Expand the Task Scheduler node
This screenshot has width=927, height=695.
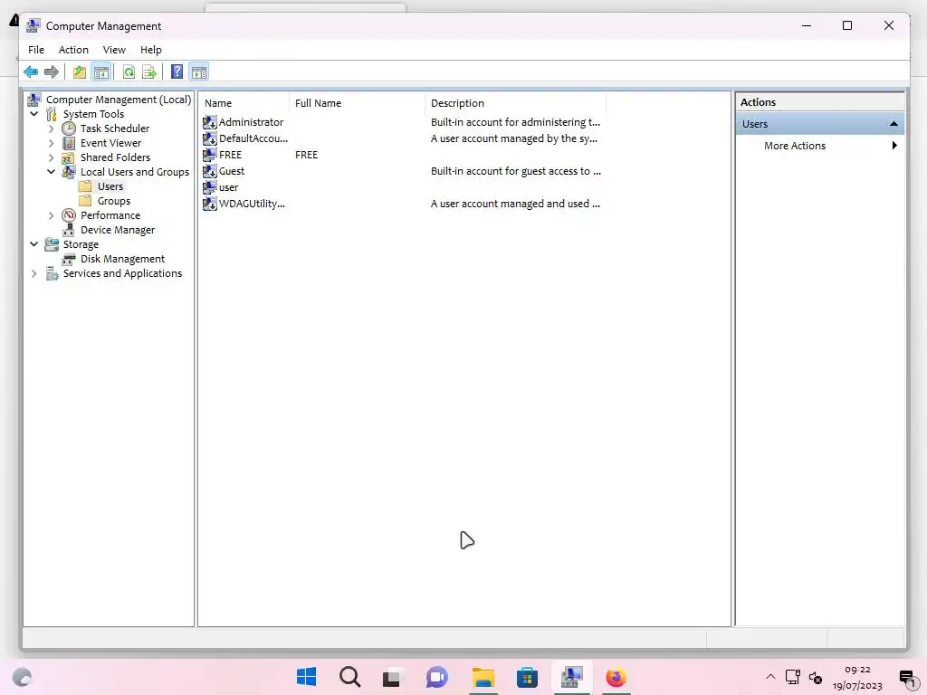tap(51, 129)
